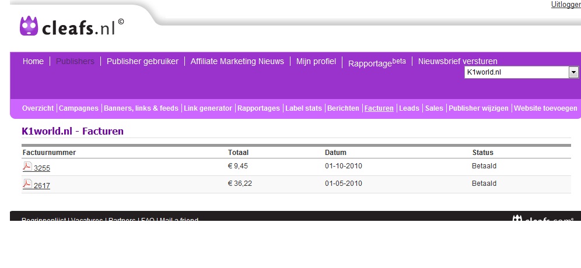Open the PDF icon for invoice 2617
This screenshot has width=581, height=268.
[27, 184]
